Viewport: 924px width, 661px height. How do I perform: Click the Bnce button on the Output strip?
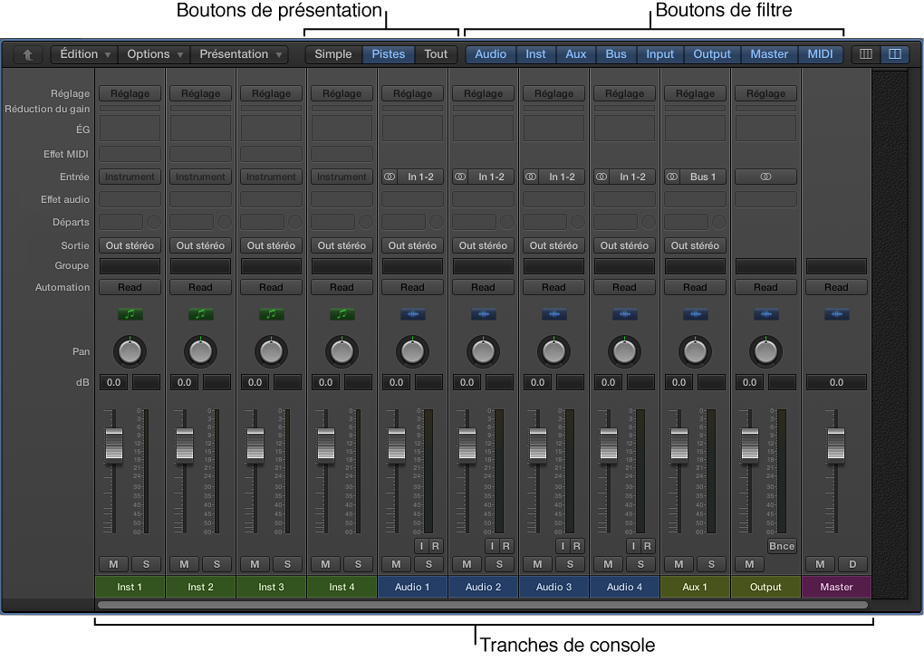pos(781,546)
